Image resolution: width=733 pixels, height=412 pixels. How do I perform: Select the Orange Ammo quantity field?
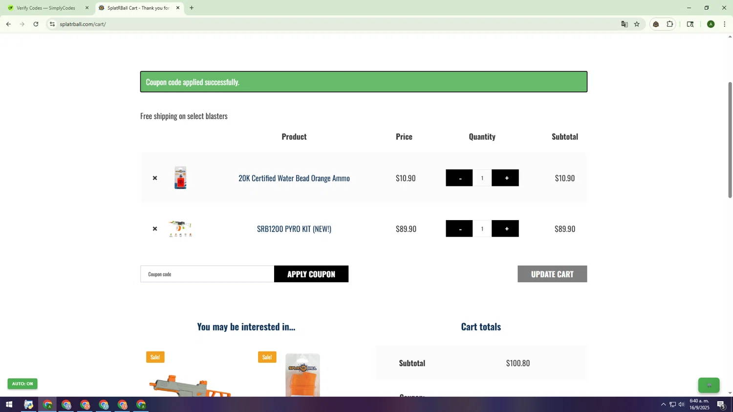click(x=482, y=178)
